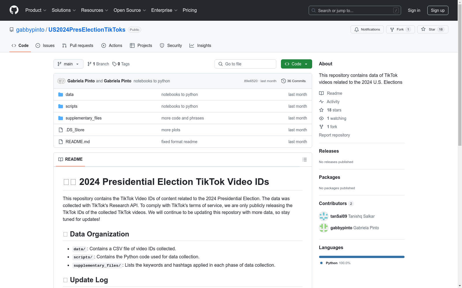
Task: Expand the Enterprise menu
Action: click(x=164, y=10)
